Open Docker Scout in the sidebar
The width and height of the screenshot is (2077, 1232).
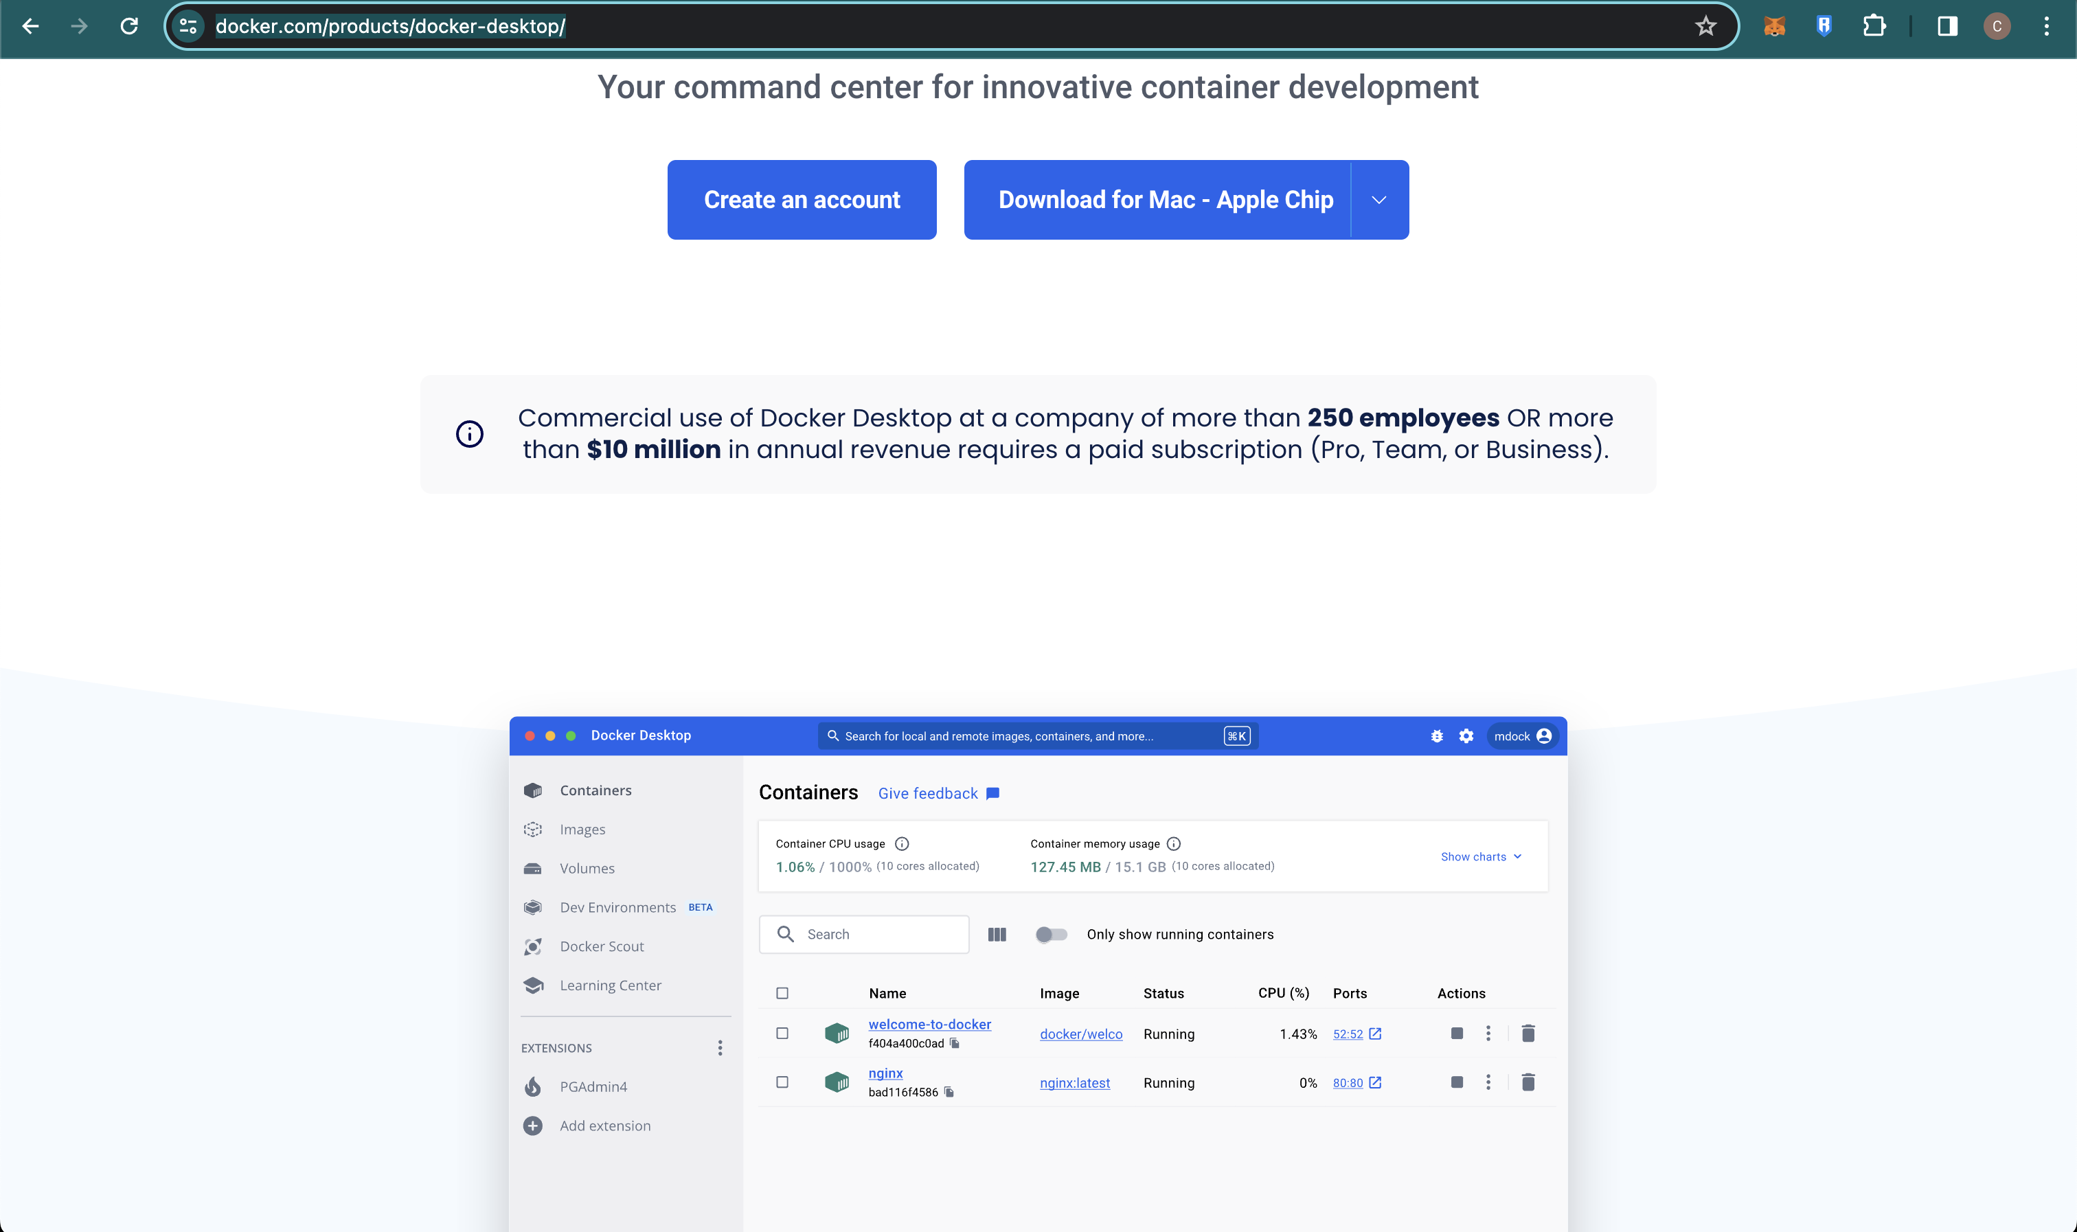[x=601, y=946]
